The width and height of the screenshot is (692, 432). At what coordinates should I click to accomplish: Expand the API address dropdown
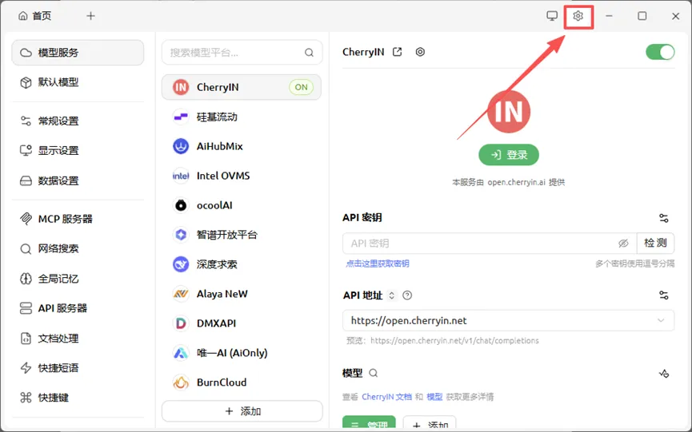661,320
